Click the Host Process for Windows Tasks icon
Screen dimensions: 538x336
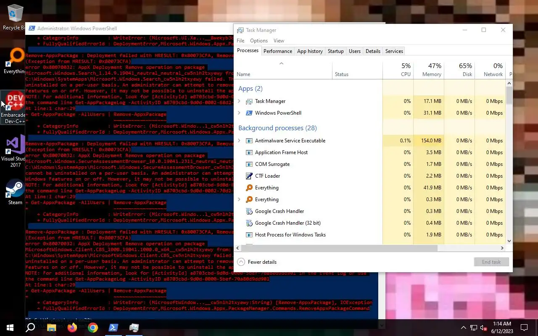tap(249, 235)
